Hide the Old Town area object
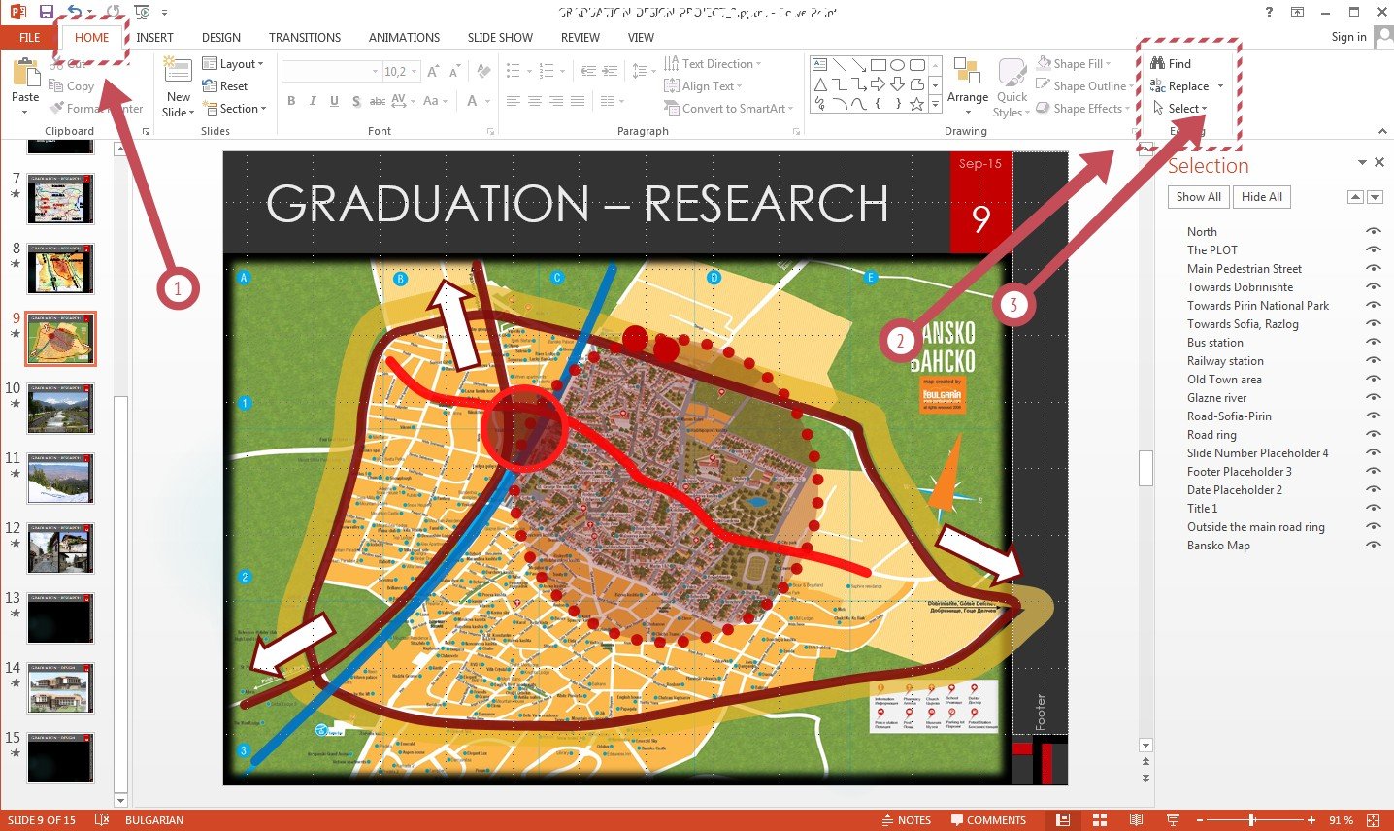This screenshot has height=831, width=1394. click(1373, 380)
